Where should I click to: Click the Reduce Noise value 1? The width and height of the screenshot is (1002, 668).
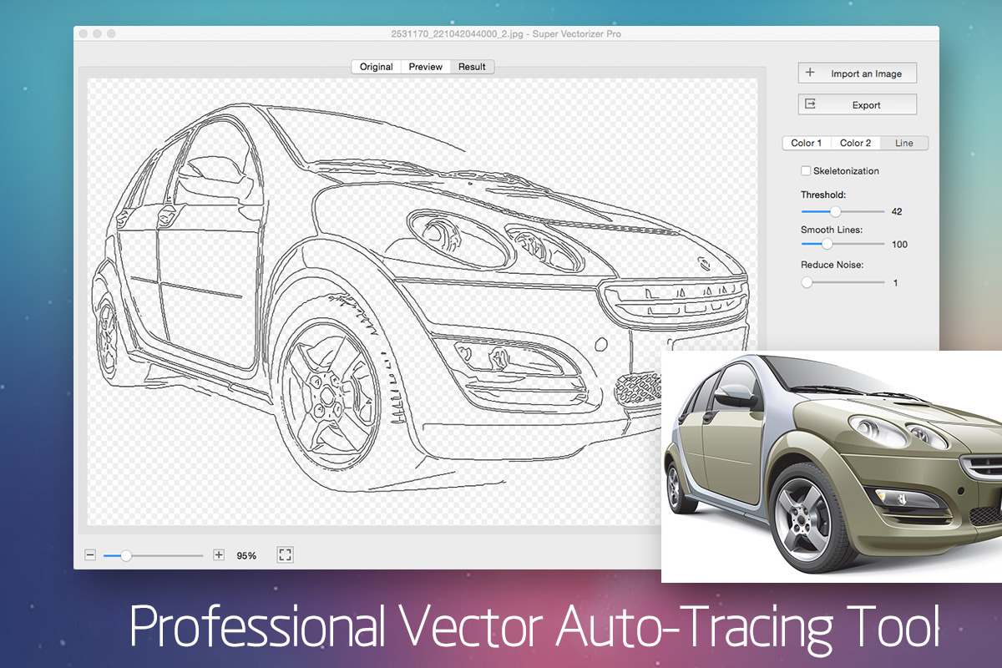[896, 283]
